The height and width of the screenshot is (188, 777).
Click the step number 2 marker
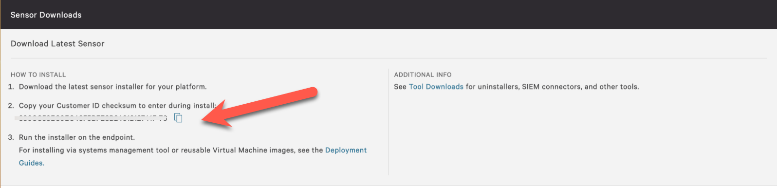click(x=11, y=106)
